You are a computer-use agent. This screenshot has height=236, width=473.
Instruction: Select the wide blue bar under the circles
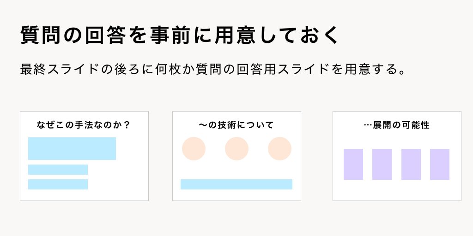(x=236, y=184)
